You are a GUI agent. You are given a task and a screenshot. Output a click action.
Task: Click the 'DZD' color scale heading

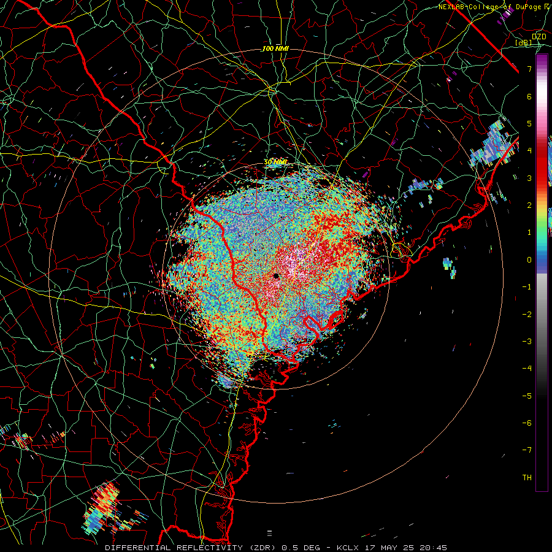pos(539,37)
